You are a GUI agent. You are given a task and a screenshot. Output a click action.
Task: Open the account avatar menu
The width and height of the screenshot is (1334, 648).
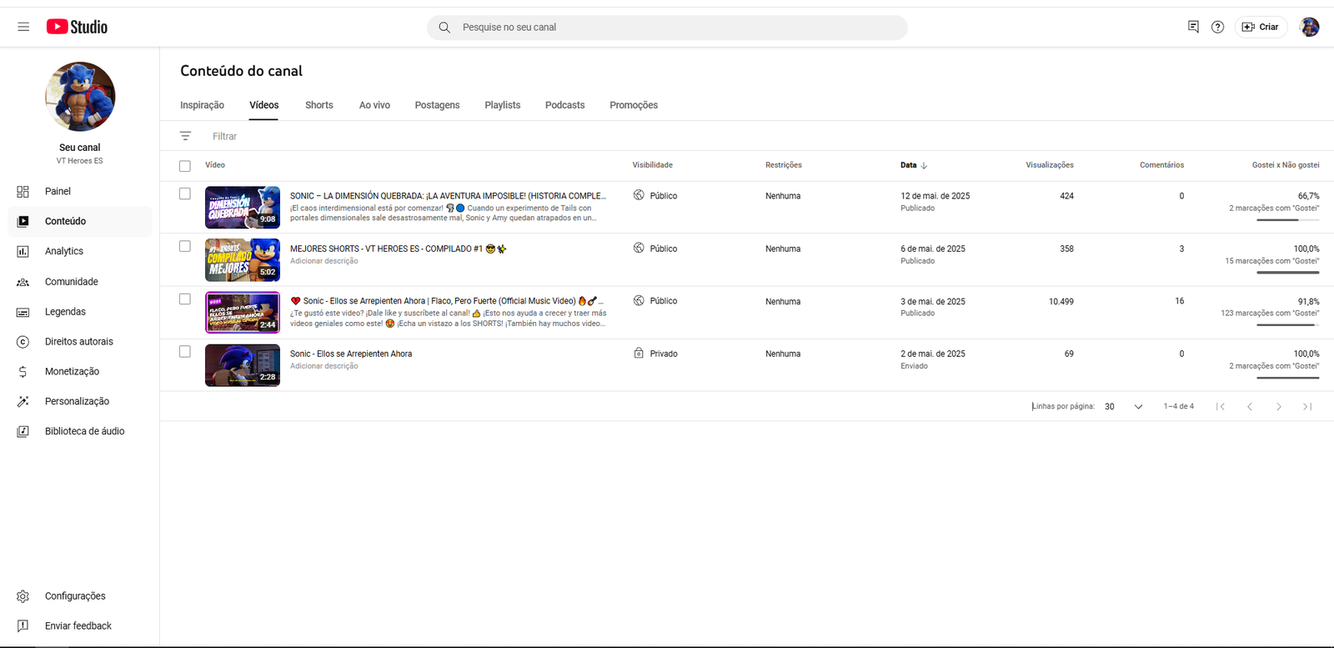click(1309, 27)
